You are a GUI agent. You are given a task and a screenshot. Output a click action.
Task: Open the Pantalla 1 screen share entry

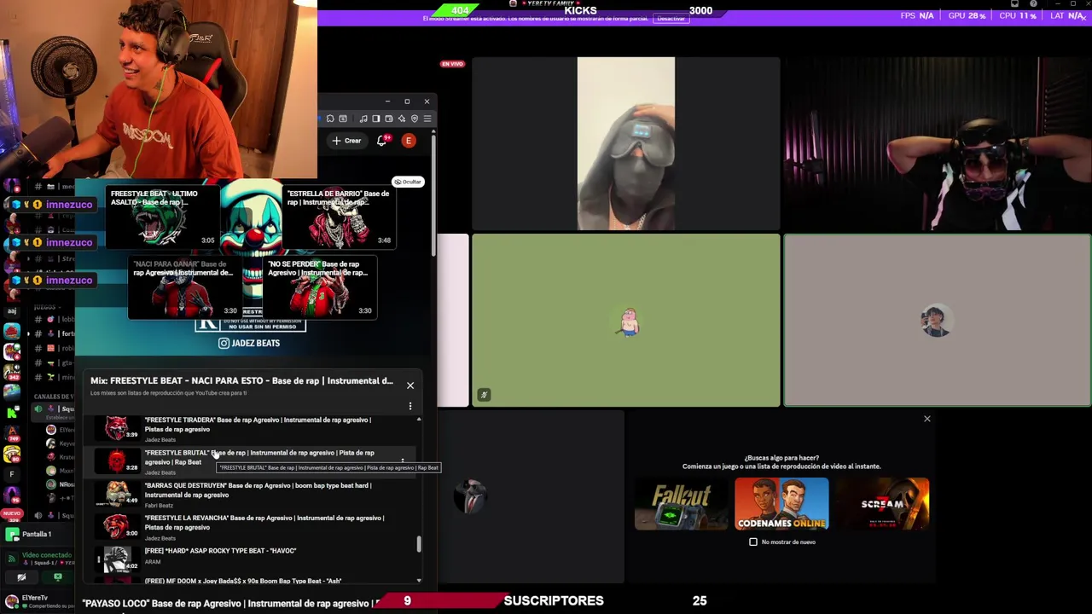[x=36, y=534]
